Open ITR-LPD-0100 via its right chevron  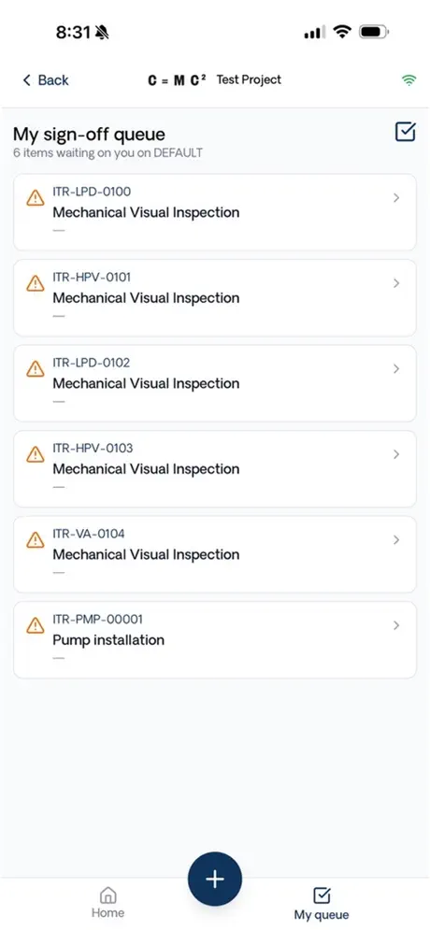point(396,198)
